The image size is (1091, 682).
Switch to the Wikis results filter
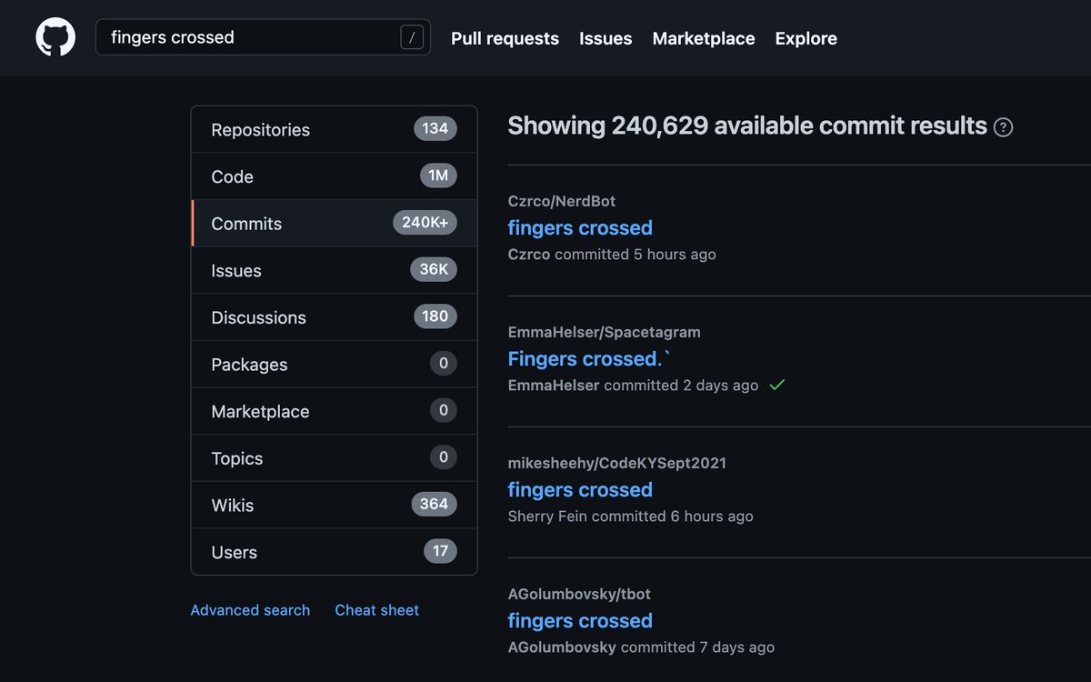coord(334,505)
